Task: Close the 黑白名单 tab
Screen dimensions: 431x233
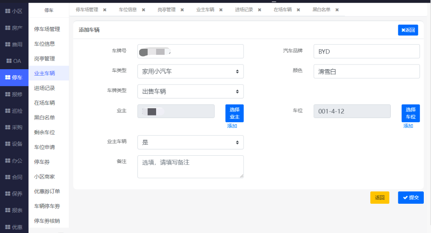Action: (337, 10)
